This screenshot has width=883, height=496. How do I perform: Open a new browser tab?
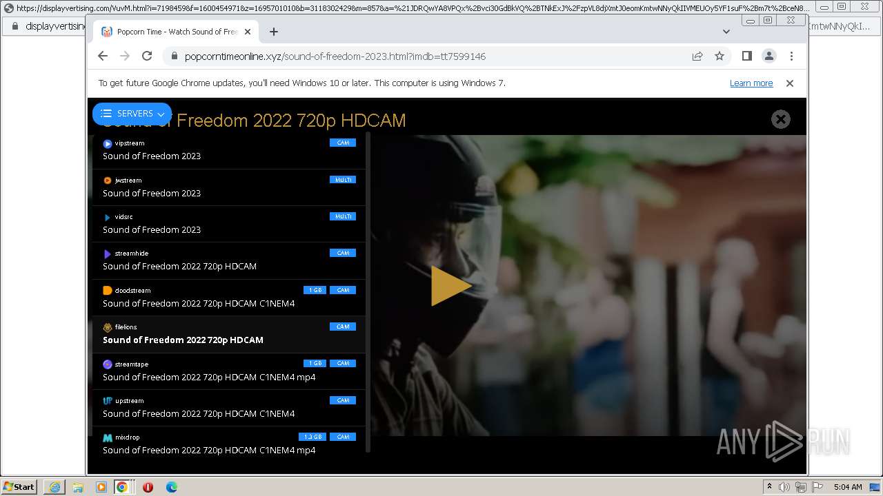tap(274, 32)
